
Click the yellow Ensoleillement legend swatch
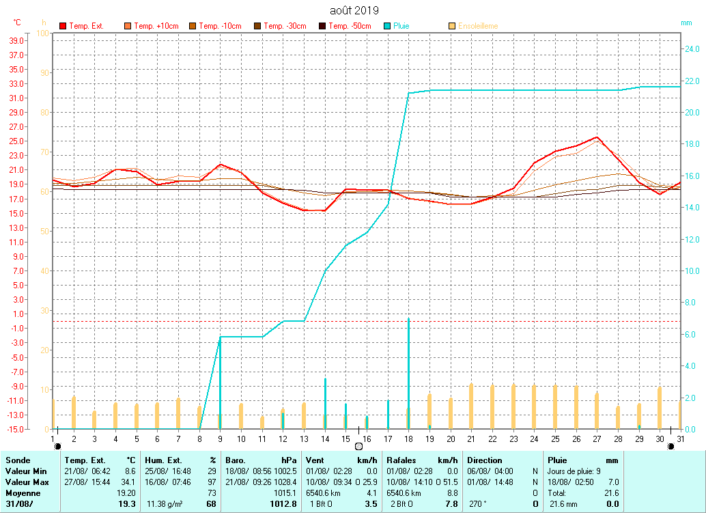pos(452,26)
